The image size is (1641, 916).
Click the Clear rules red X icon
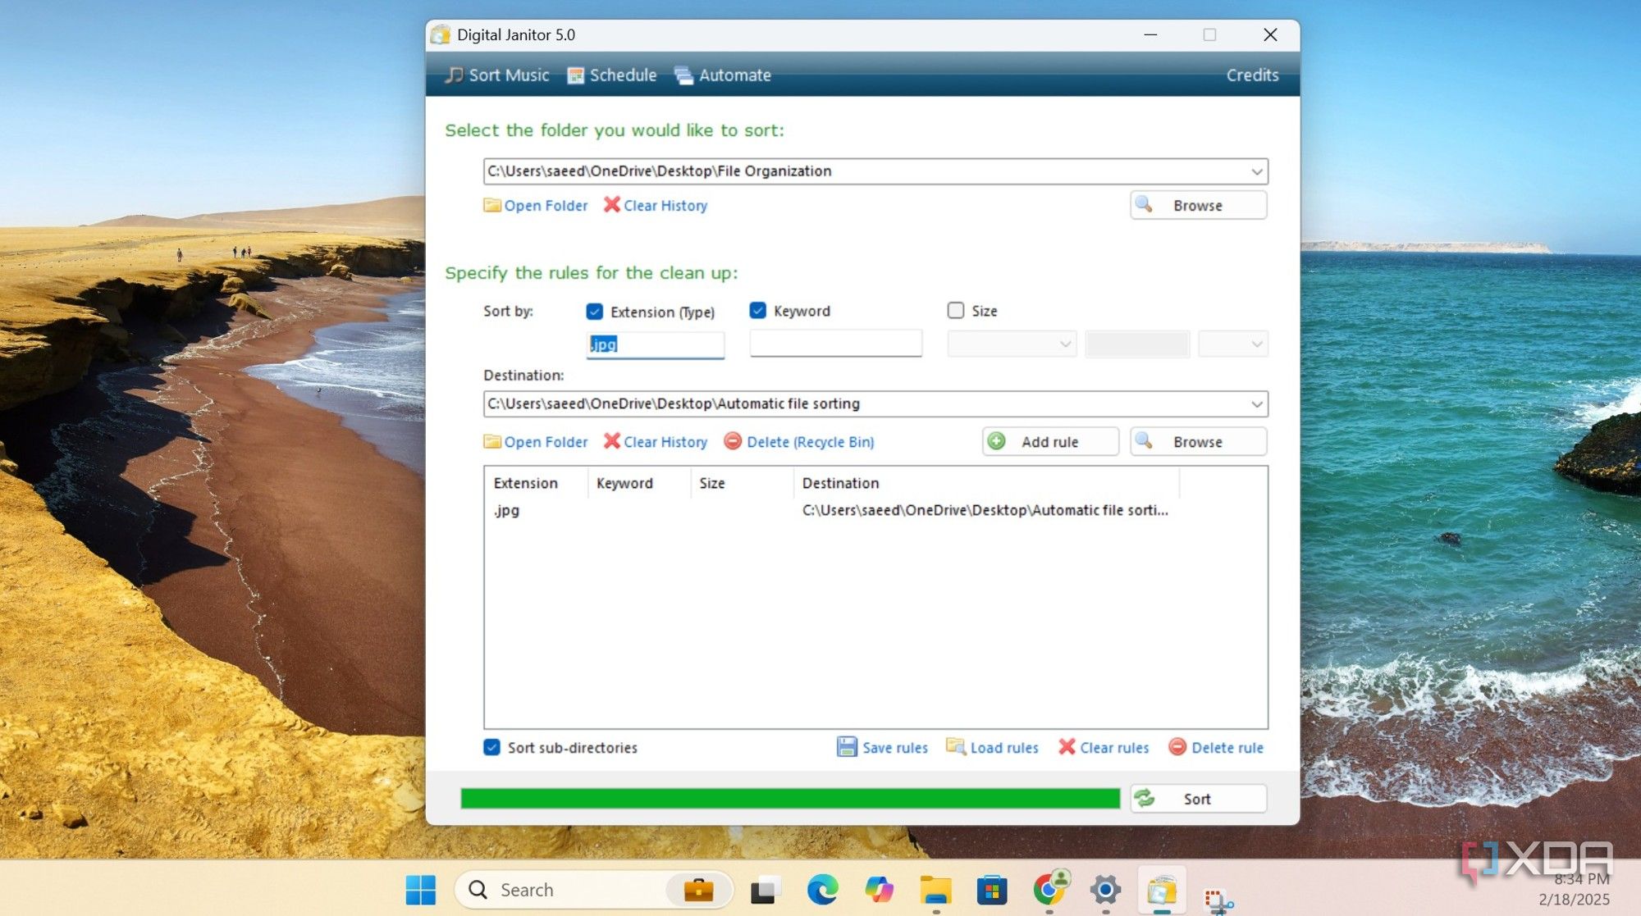tap(1067, 747)
